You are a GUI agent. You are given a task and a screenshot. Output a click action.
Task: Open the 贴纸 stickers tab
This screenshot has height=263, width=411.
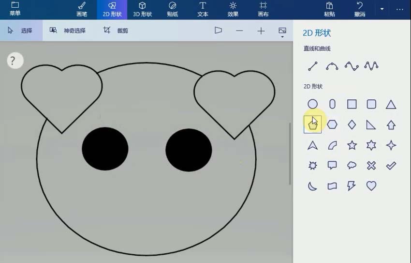coord(173,10)
